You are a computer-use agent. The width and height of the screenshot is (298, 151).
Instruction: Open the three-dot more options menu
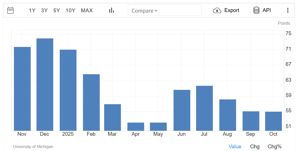tap(288, 10)
